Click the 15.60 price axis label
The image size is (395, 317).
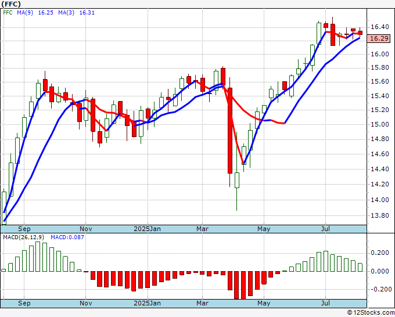(380, 82)
